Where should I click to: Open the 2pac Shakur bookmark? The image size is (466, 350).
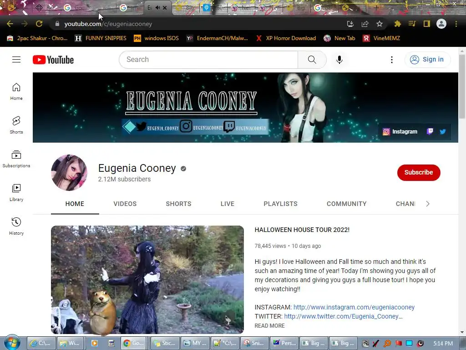click(x=37, y=38)
